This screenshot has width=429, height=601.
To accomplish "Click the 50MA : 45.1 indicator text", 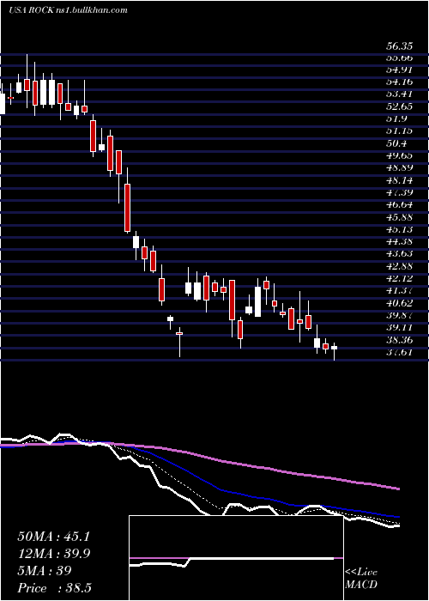I will pyautogui.click(x=53, y=537).
